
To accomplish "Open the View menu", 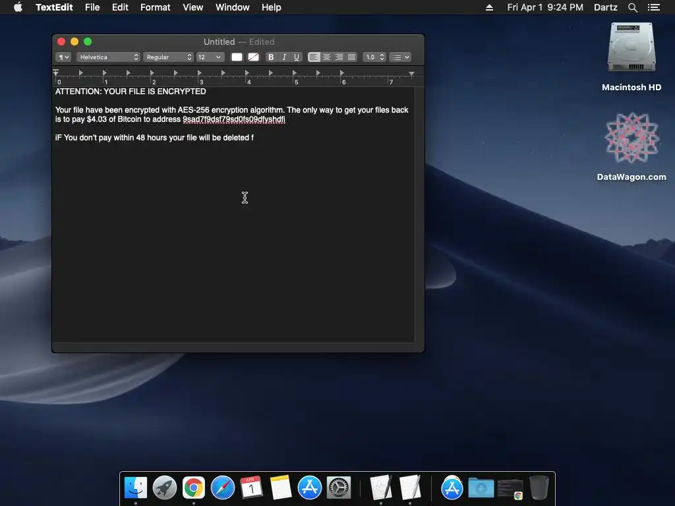I will pos(193,7).
